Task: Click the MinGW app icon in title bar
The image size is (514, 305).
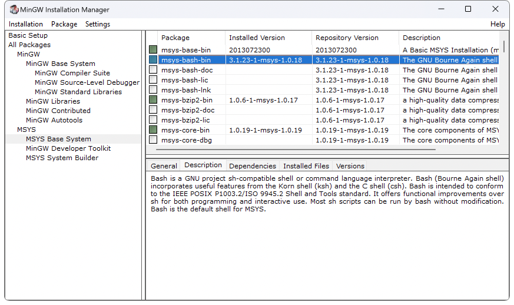Action: 13,9
